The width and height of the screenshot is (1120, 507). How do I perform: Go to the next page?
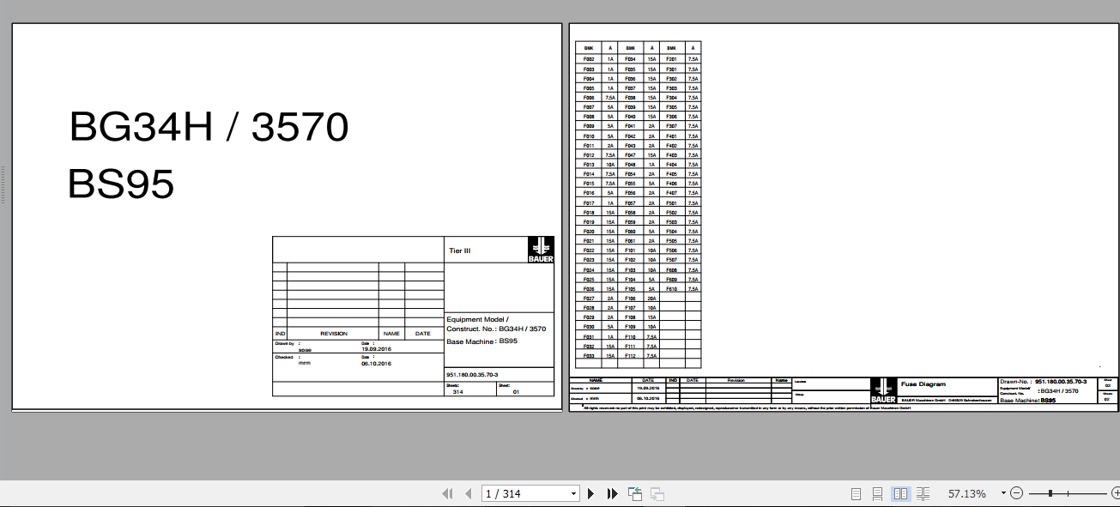point(590,493)
